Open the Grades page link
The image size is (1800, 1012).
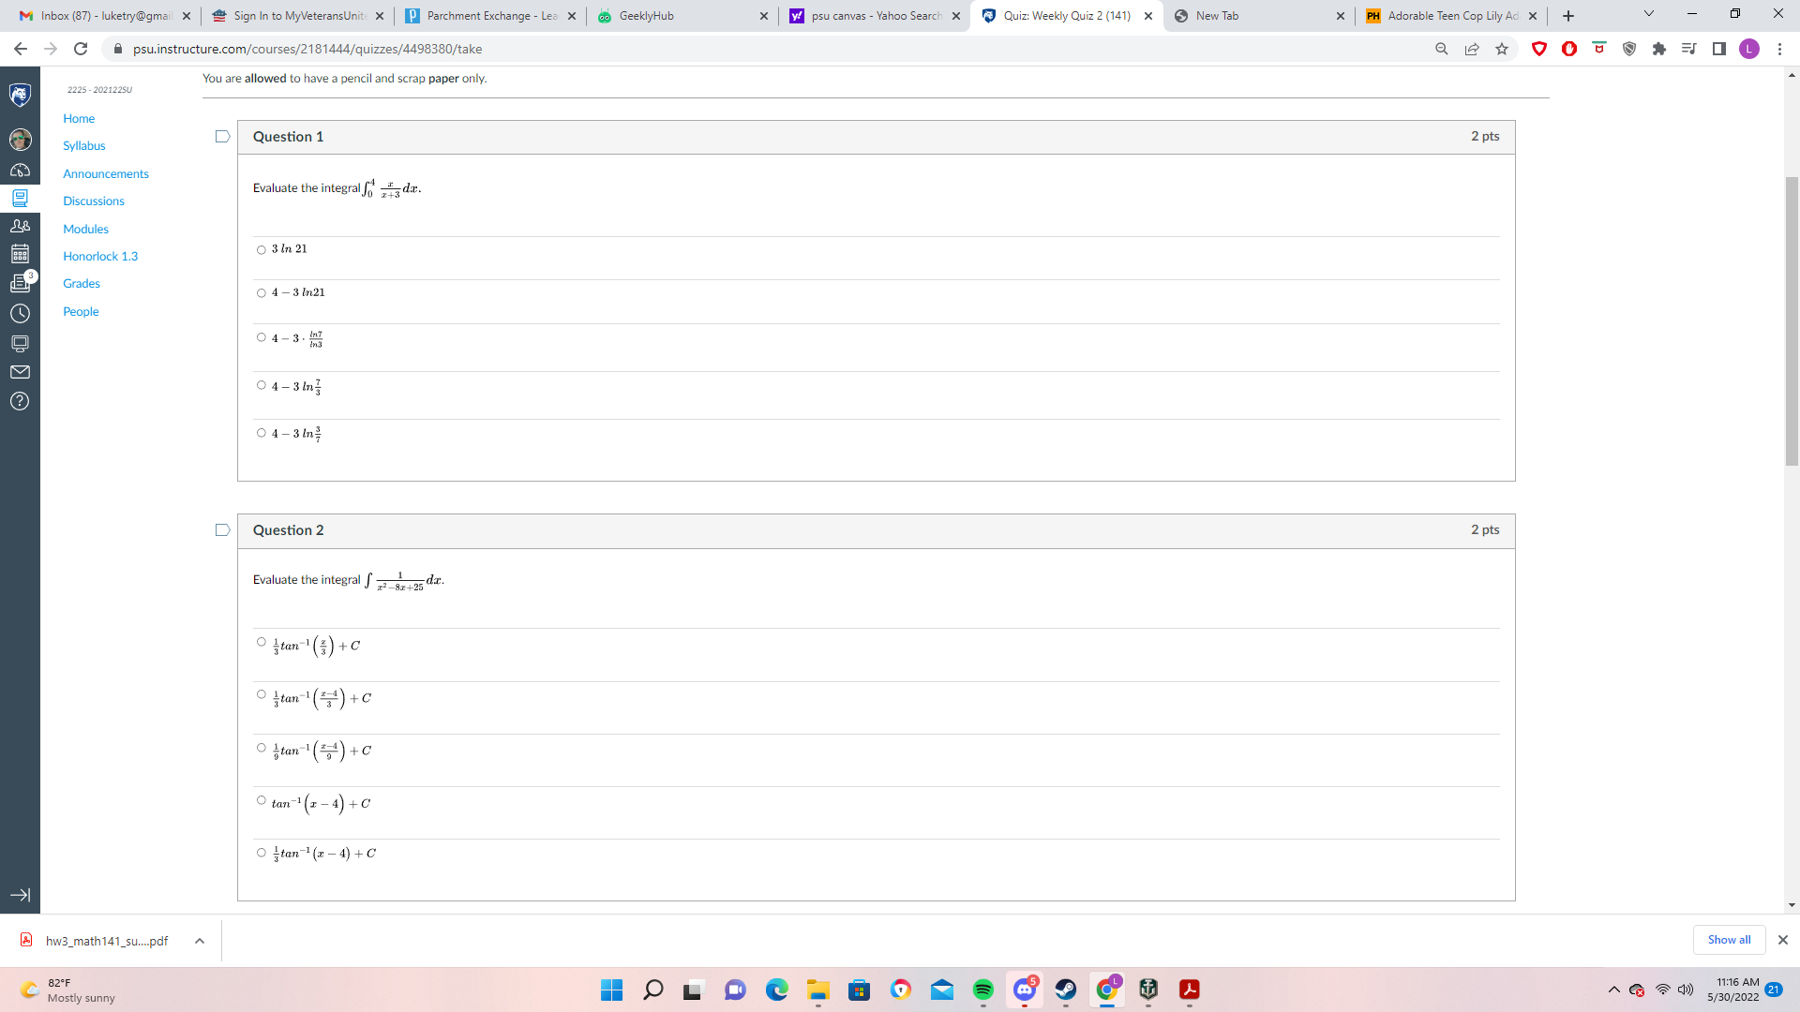click(x=81, y=283)
